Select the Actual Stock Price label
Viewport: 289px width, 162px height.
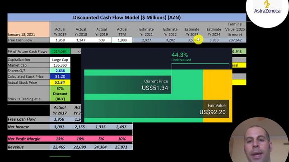(28, 82)
